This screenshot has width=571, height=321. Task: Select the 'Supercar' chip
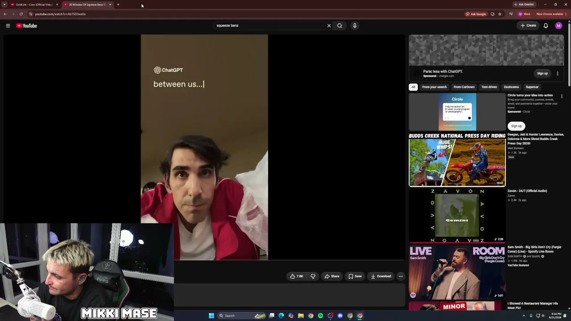532,87
